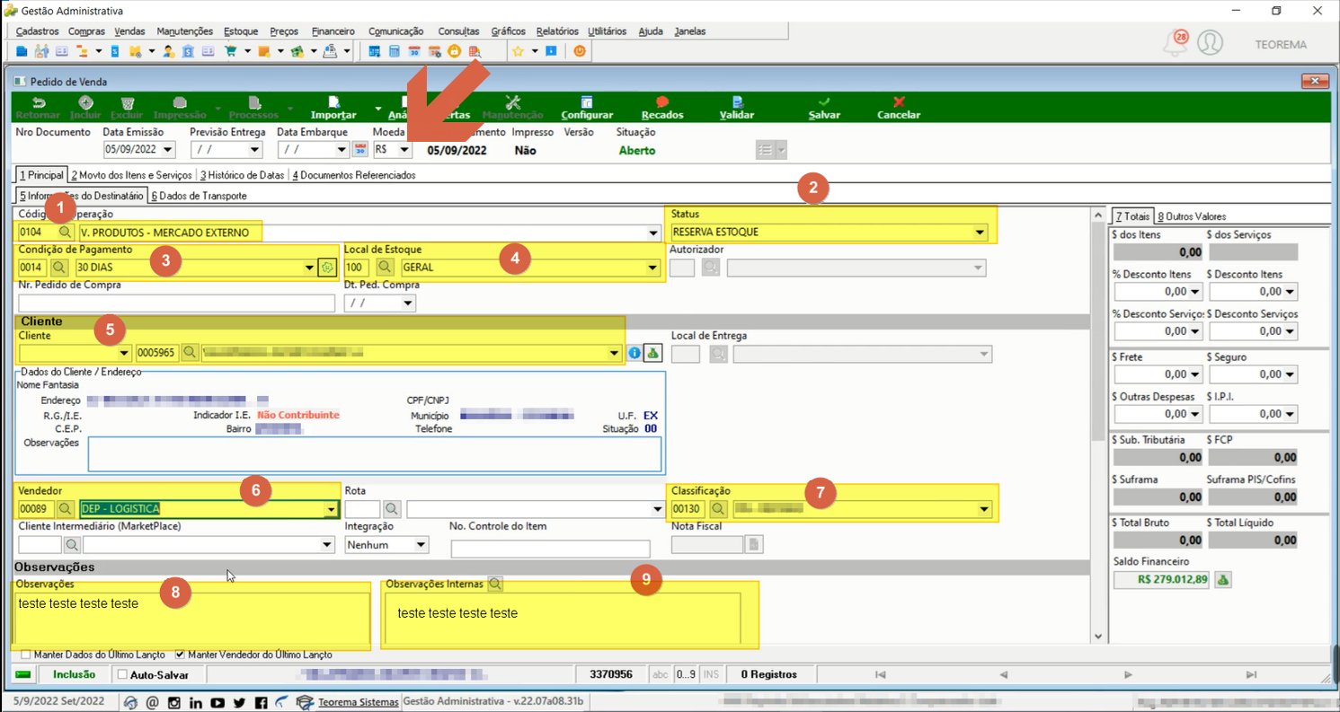Open the Importar function
Image resolution: width=1340 pixels, height=712 pixels.
coord(333,108)
